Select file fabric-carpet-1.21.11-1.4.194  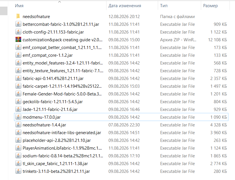pos(62,86)
